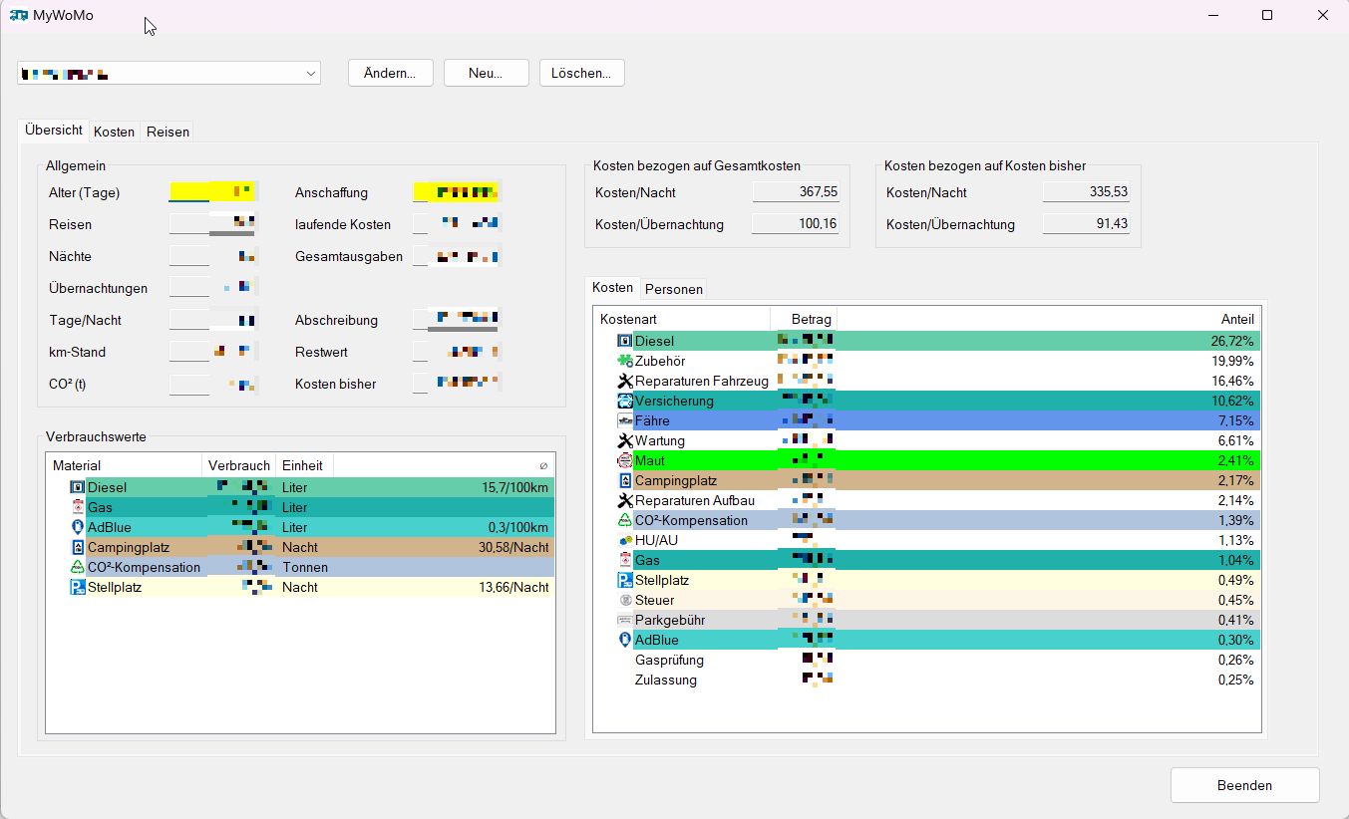Maximize the MyWoMo window

click(x=1267, y=15)
